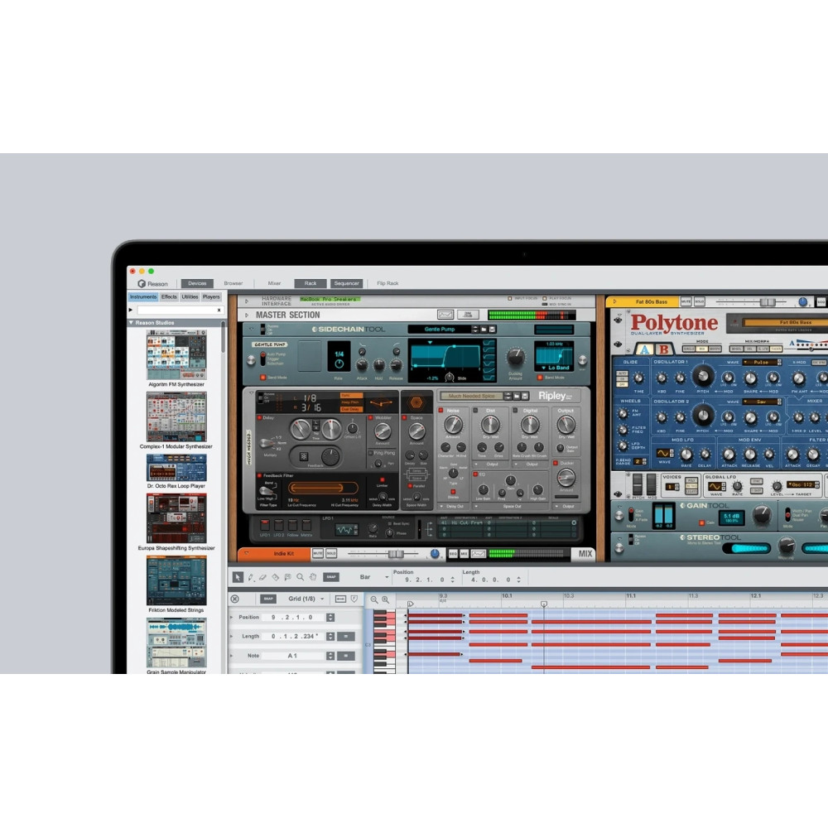Click the Flip Rack button
Screen dimensions: 828x828
pyautogui.click(x=388, y=282)
